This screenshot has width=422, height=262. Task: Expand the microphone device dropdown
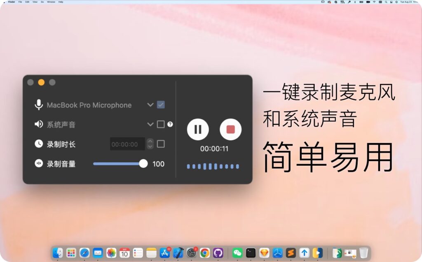tap(150, 105)
